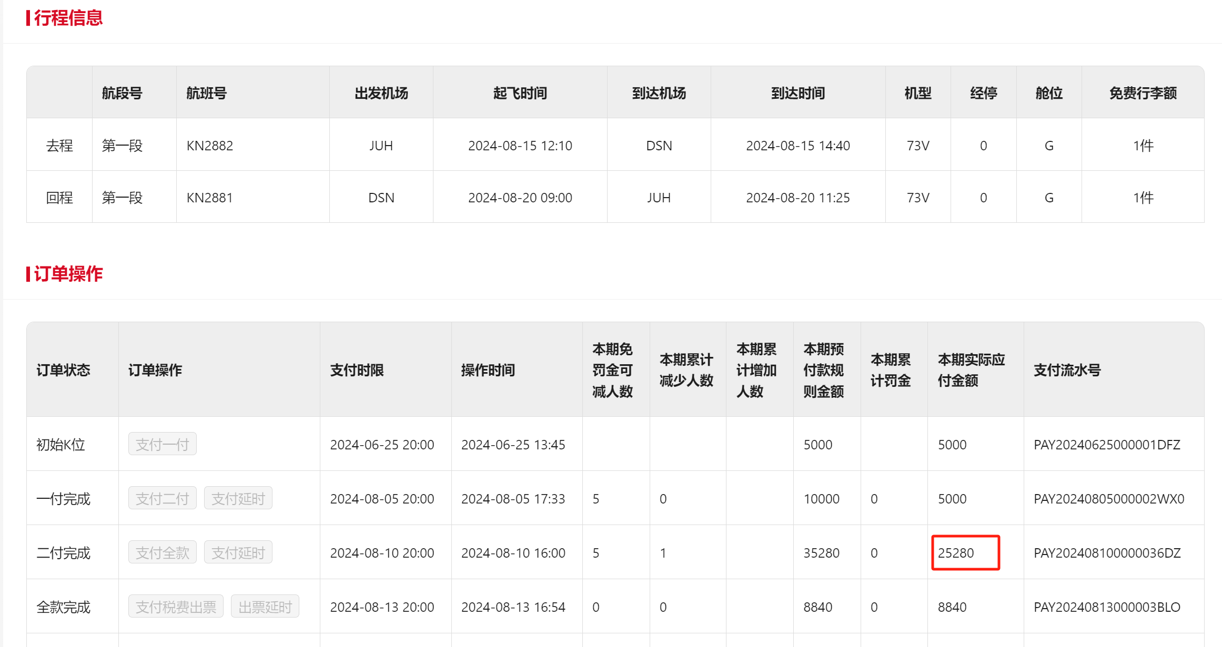Viewport: 1222px width, 647px height.
Task: Click the 免费行李额 column header
Action: click(1143, 93)
